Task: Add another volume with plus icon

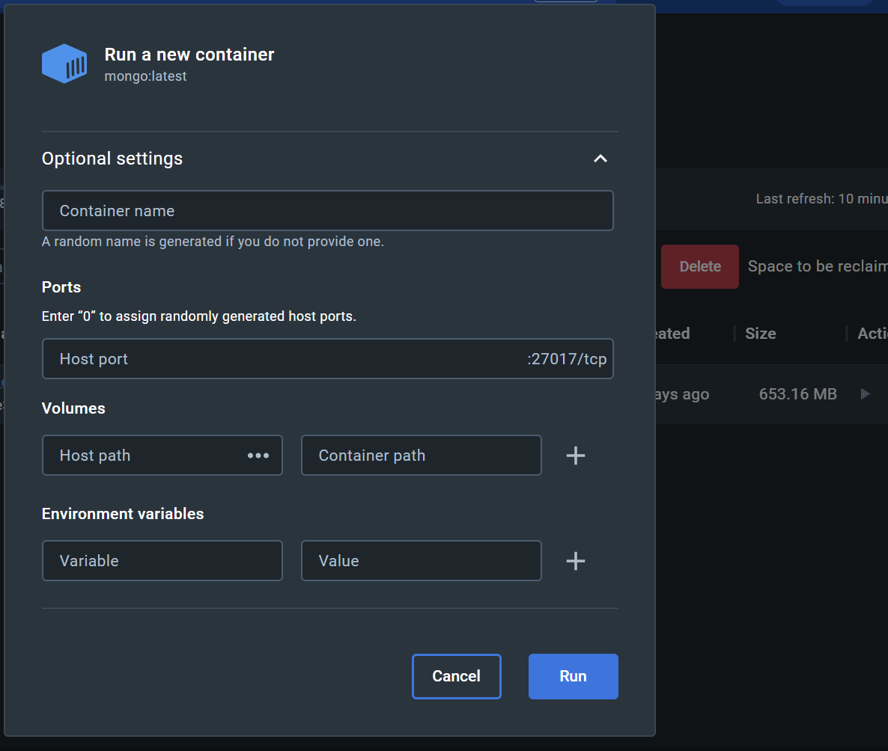Action: pos(575,456)
